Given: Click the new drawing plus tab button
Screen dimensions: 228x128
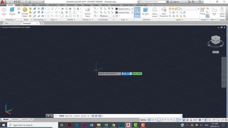Looking at the screenshot, I should click(x=42, y=23).
